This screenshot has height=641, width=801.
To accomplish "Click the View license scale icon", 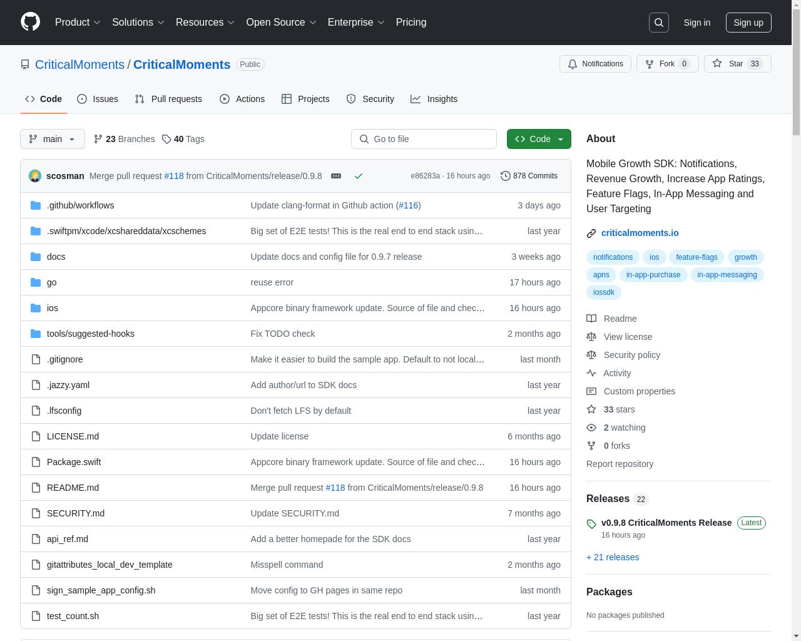I will [x=591, y=337].
